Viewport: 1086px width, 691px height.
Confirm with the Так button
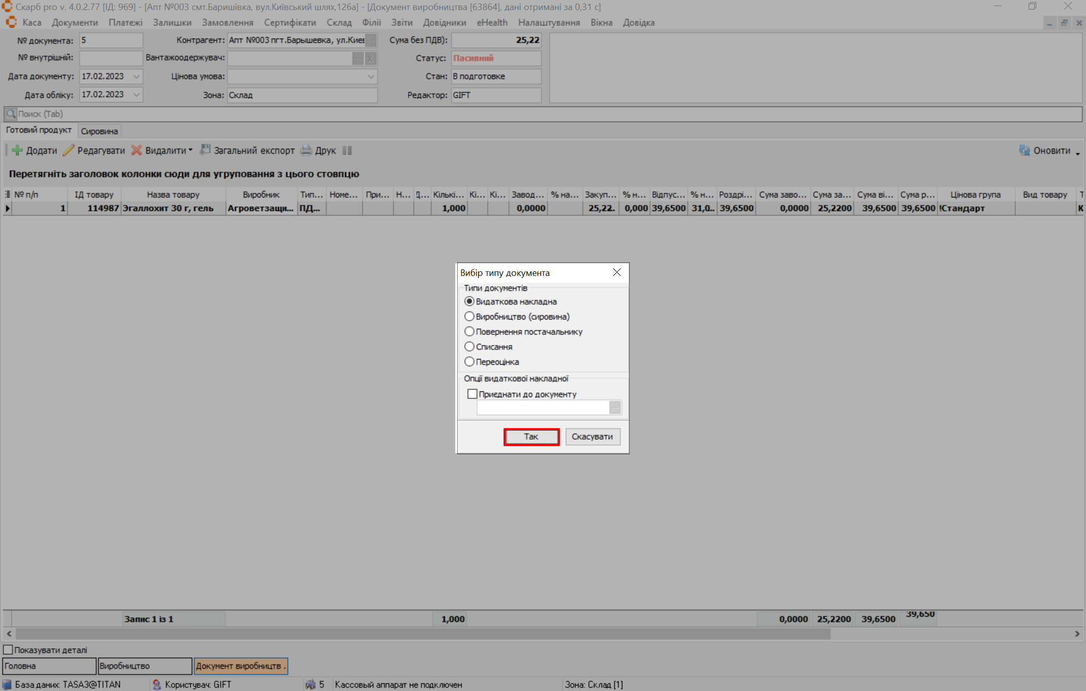(531, 437)
